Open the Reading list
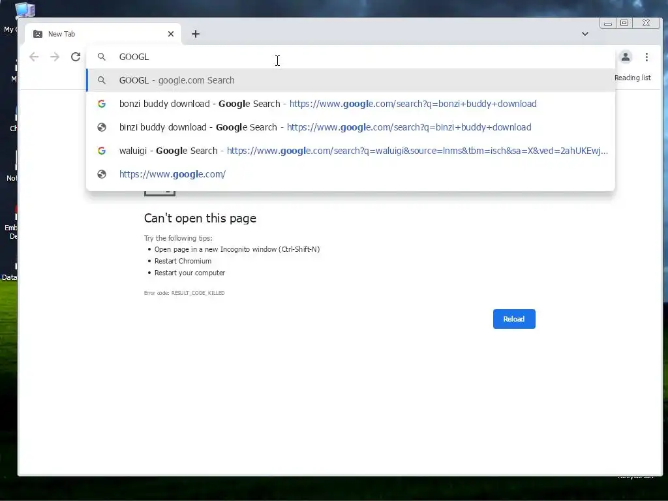Image resolution: width=668 pixels, height=501 pixels. [633, 78]
